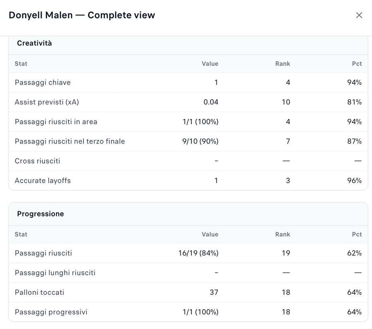Viewport: 372px width, 329px height.
Task: Click the Value column header in Progressione
Action: click(210, 234)
